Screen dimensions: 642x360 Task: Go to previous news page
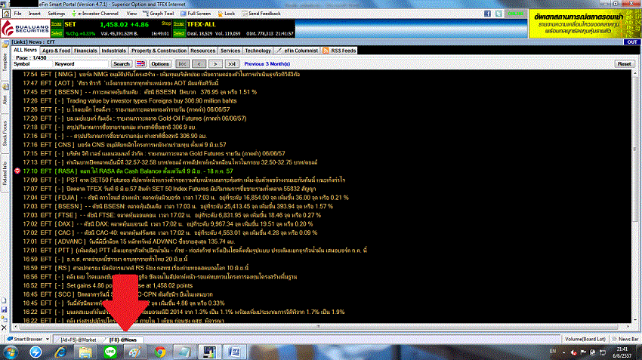[x=199, y=64]
